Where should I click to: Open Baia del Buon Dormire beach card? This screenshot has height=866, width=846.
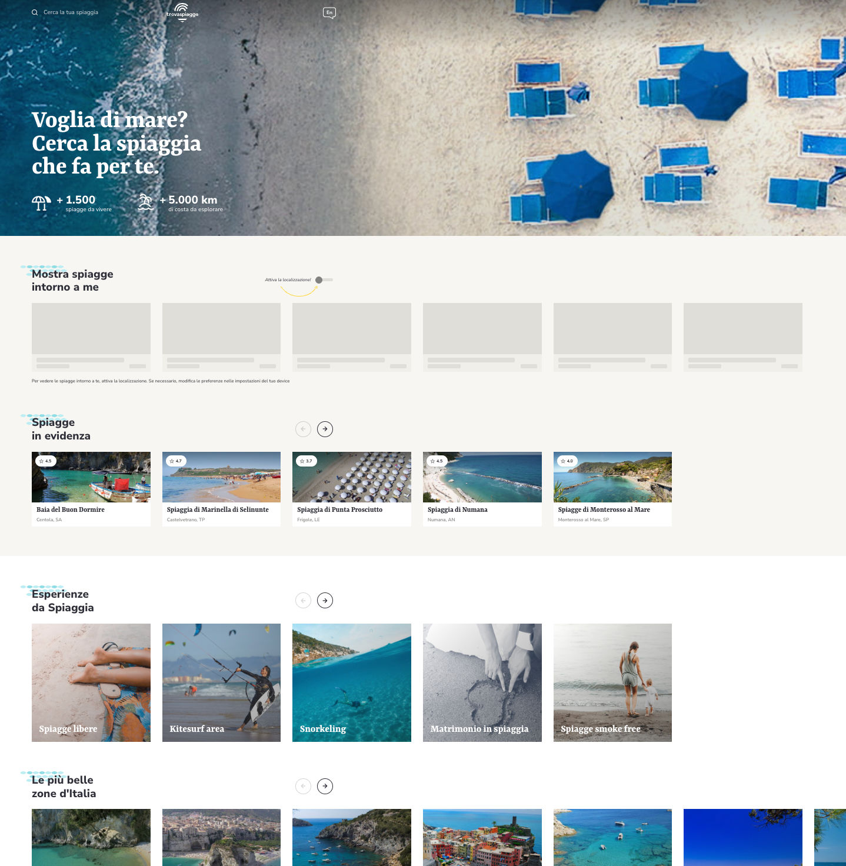click(x=91, y=489)
